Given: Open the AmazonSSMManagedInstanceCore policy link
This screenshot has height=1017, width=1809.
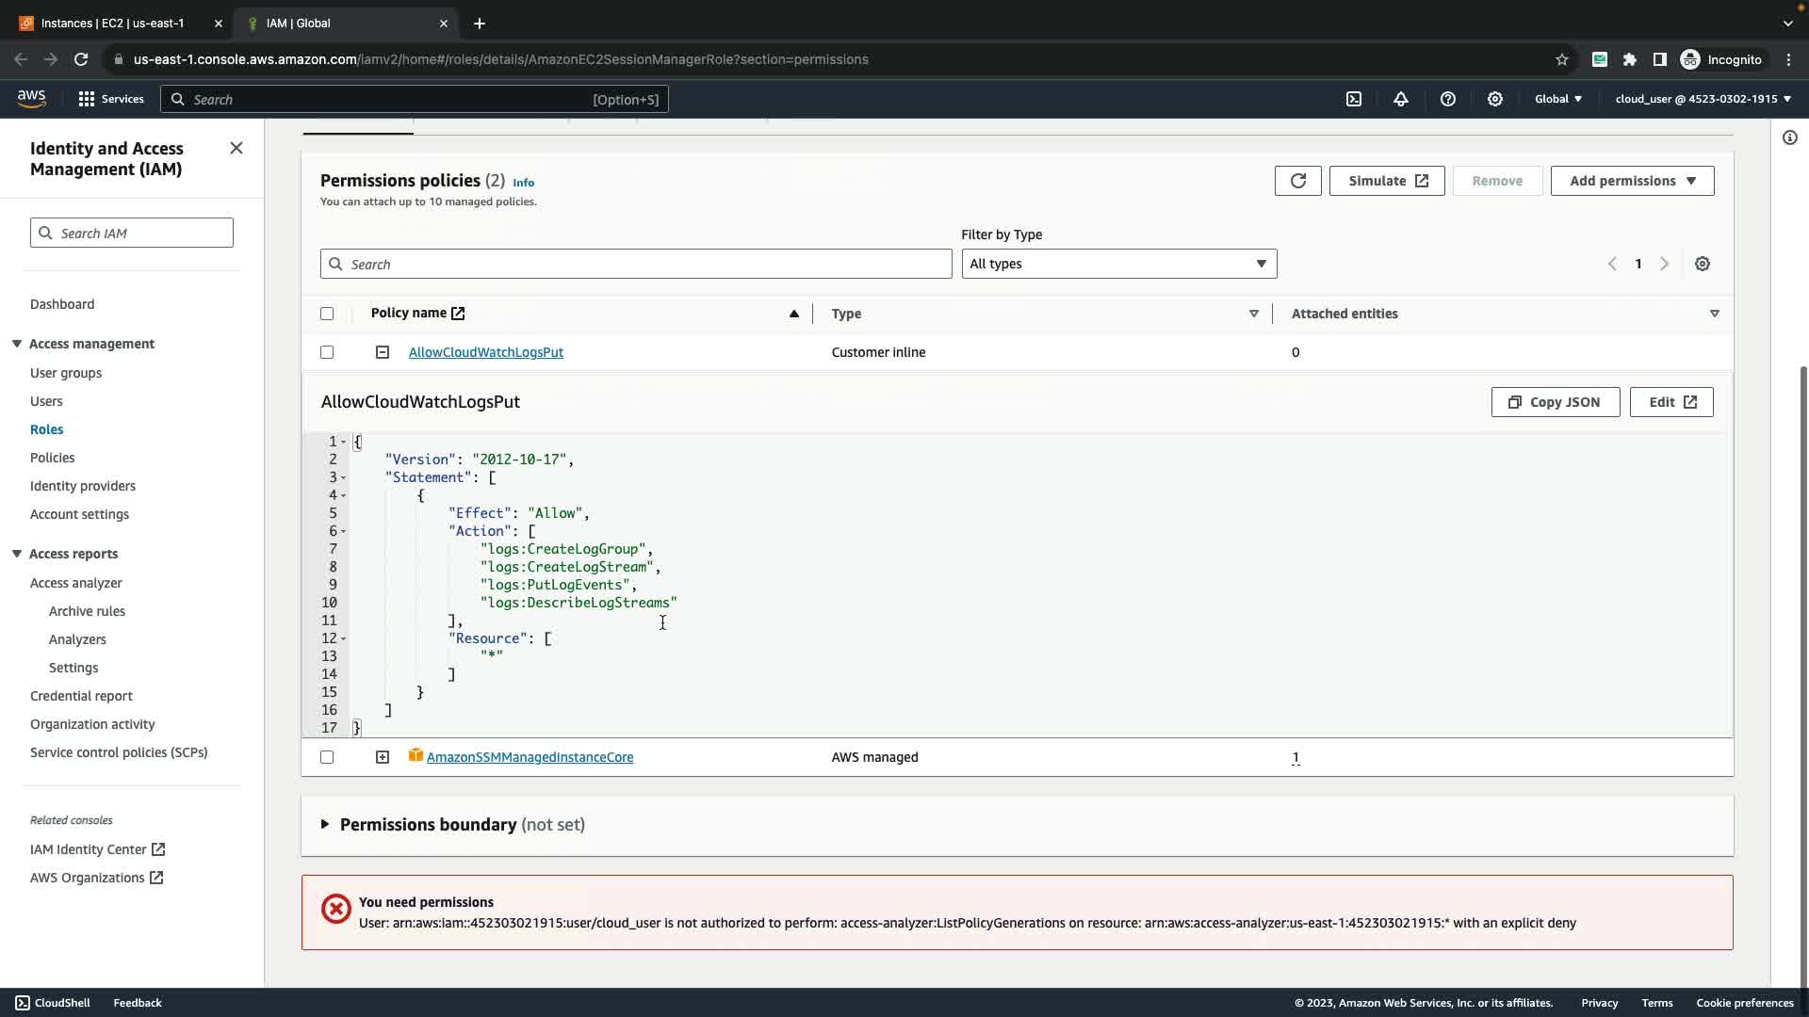Looking at the screenshot, I should pyautogui.click(x=530, y=757).
